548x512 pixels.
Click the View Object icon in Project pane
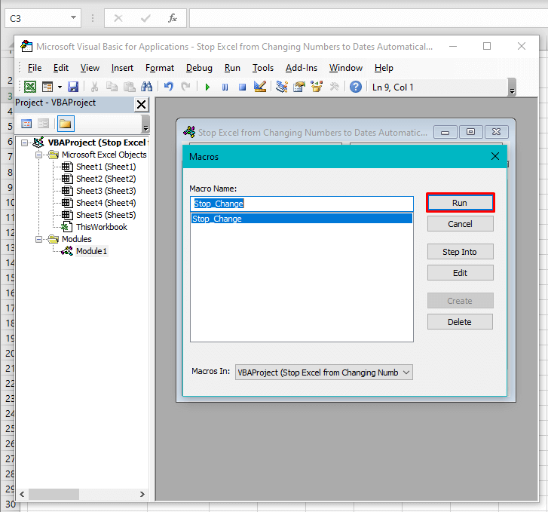tap(43, 124)
